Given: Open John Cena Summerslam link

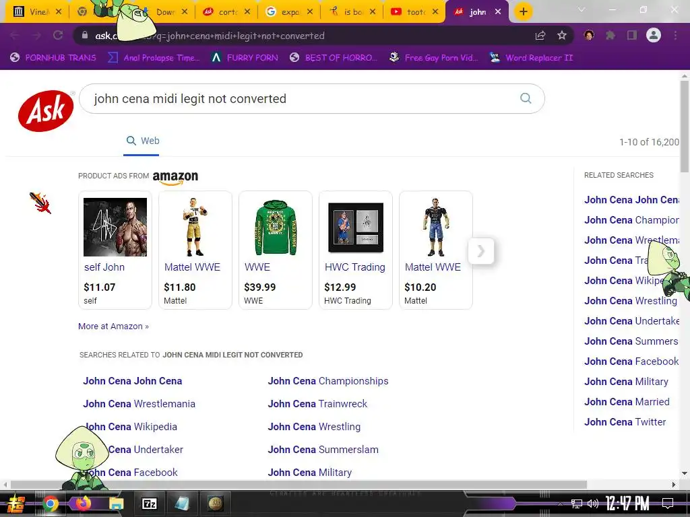Looking at the screenshot, I should point(323,449).
